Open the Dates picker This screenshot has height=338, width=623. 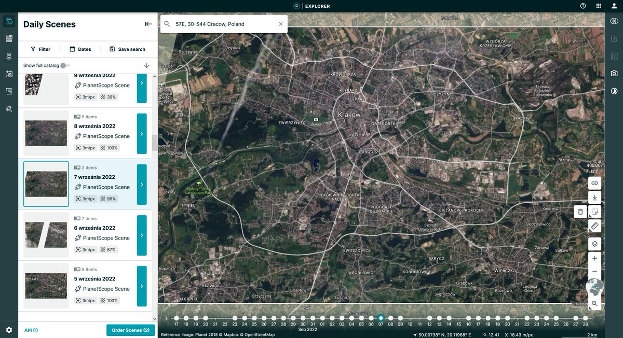pos(80,49)
